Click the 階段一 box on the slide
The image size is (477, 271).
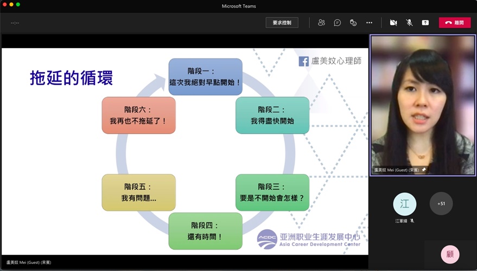pyautogui.click(x=205, y=77)
